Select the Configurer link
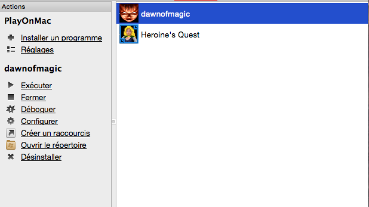 pos(39,121)
